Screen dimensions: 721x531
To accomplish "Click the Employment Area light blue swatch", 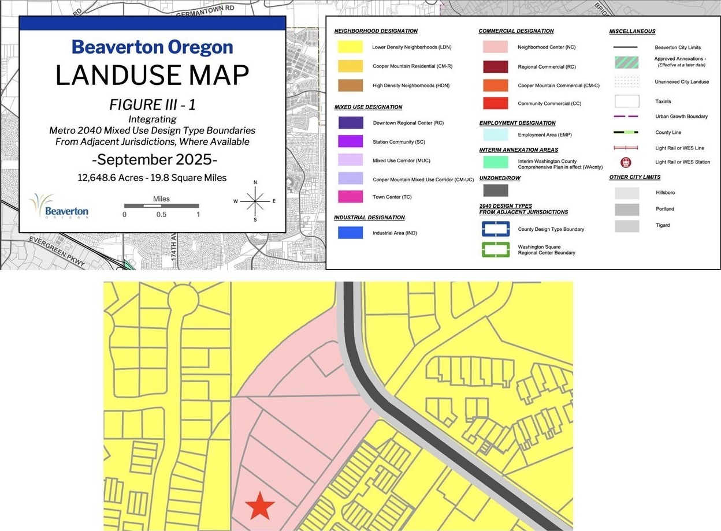I will coord(496,134).
